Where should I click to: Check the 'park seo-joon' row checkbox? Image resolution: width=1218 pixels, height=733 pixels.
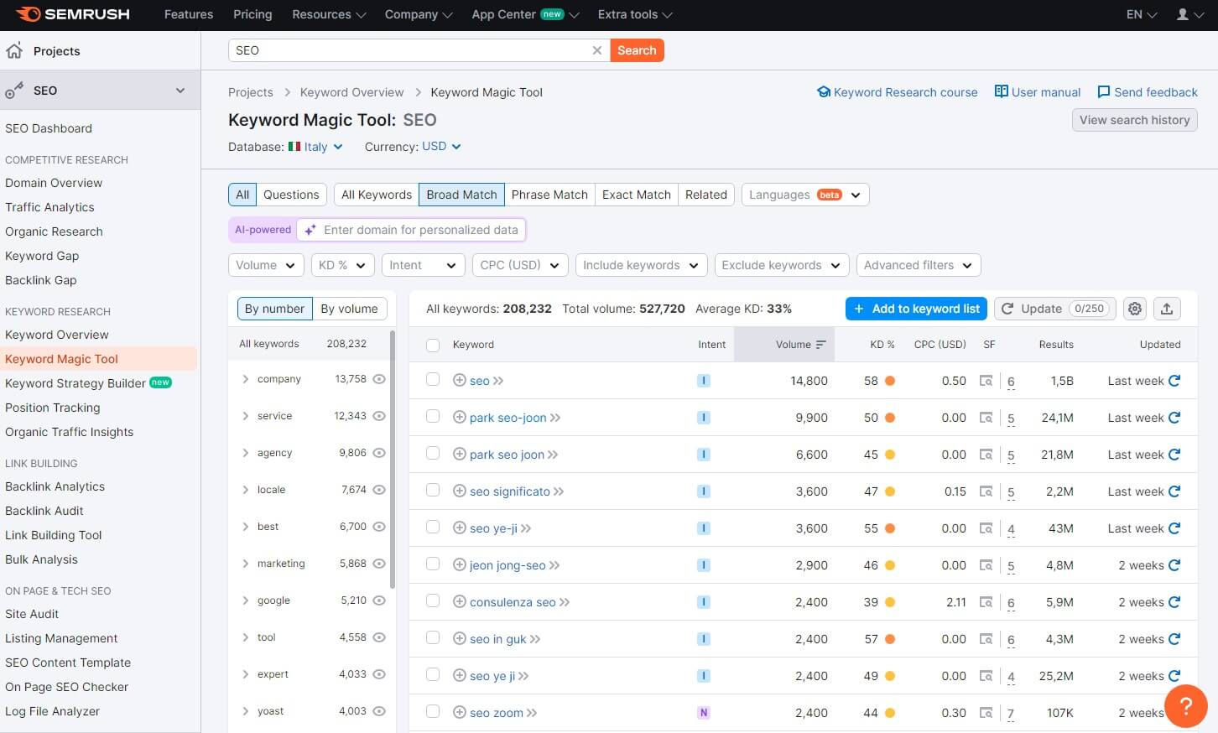[x=433, y=416]
